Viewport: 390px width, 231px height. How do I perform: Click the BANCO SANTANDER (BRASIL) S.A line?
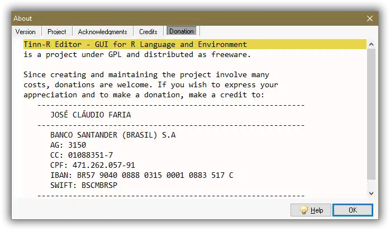click(113, 135)
